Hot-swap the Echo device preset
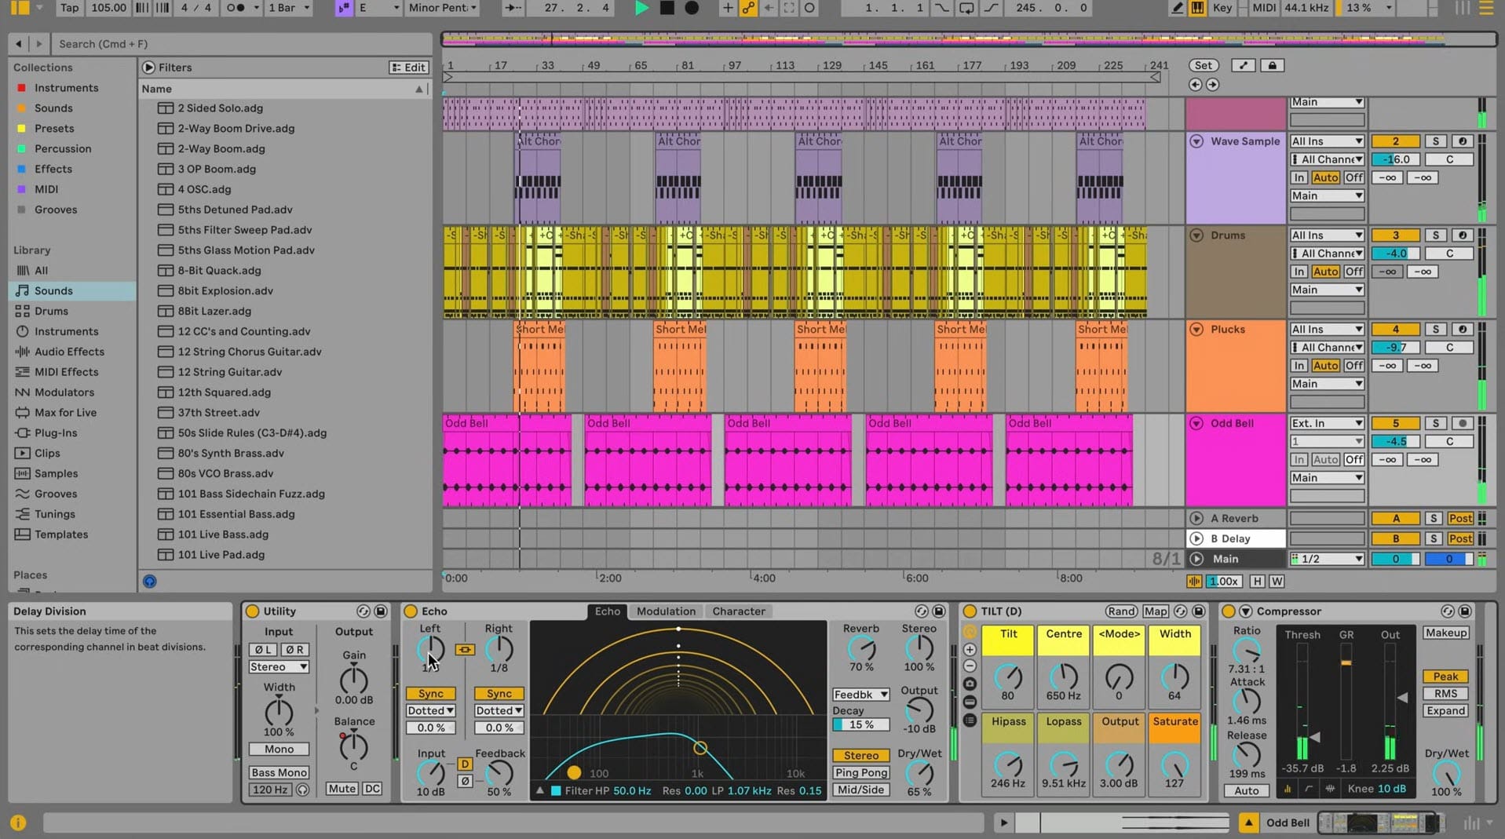Screen dimensions: 1505x839 point(922,611)
